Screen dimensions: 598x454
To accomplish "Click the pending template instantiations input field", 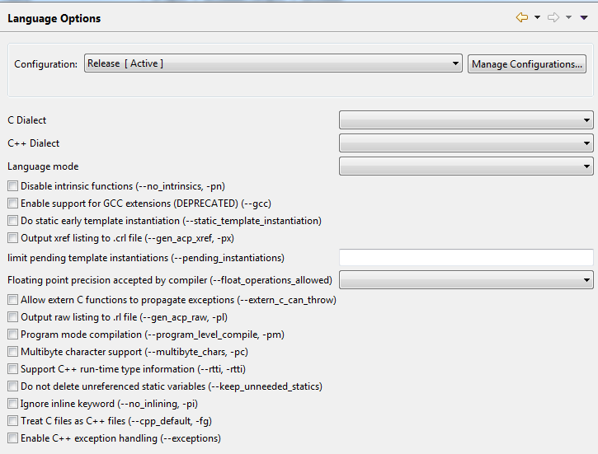I will pyautogui.click(x=466, y=257).
